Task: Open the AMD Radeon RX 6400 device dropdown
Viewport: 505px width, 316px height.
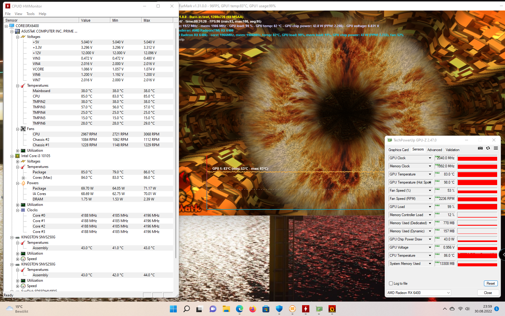Action: [418, 293]
